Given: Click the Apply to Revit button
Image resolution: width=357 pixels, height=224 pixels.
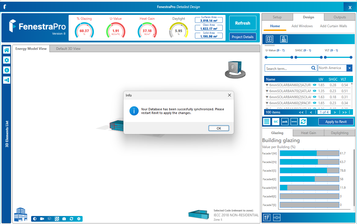Looking at the screenshot, I should (x=336, y=122).
